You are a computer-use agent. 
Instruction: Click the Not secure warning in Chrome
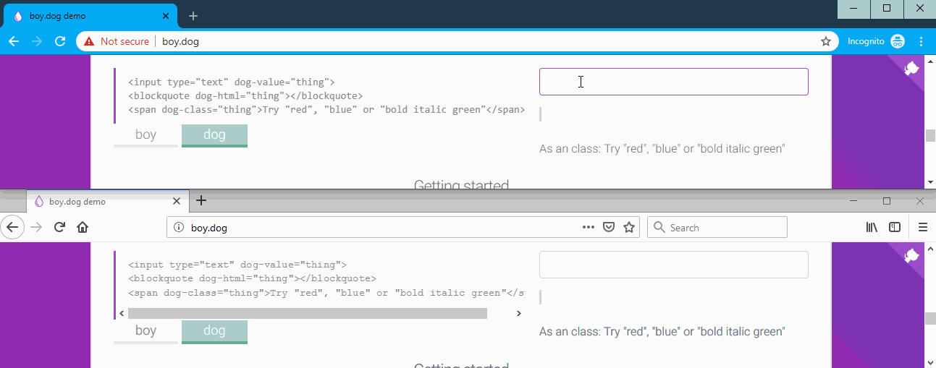click(x=116, y=41)
